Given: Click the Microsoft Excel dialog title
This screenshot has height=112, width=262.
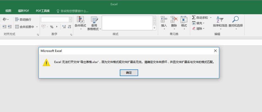Looking at the screenshot, I should pos(51,51).
